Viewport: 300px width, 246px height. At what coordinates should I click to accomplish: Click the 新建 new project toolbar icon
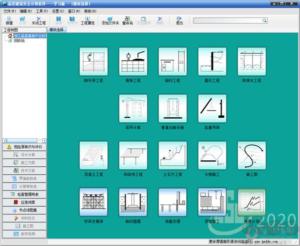pos(9,21)
